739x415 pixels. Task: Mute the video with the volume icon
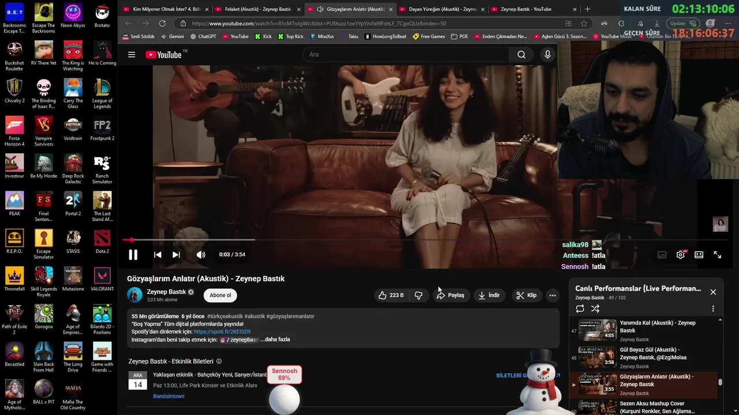(x=200, y=255)
